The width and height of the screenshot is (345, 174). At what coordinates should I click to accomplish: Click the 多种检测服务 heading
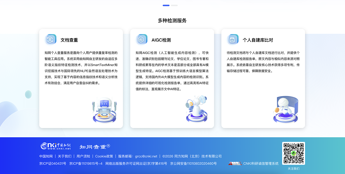(x=172, y=20)
